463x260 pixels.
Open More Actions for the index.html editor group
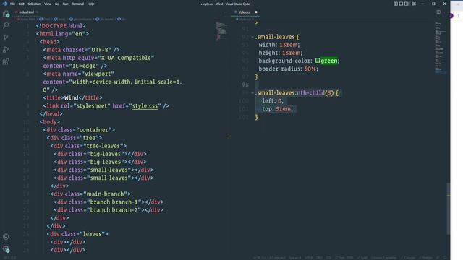pos(225,12)
